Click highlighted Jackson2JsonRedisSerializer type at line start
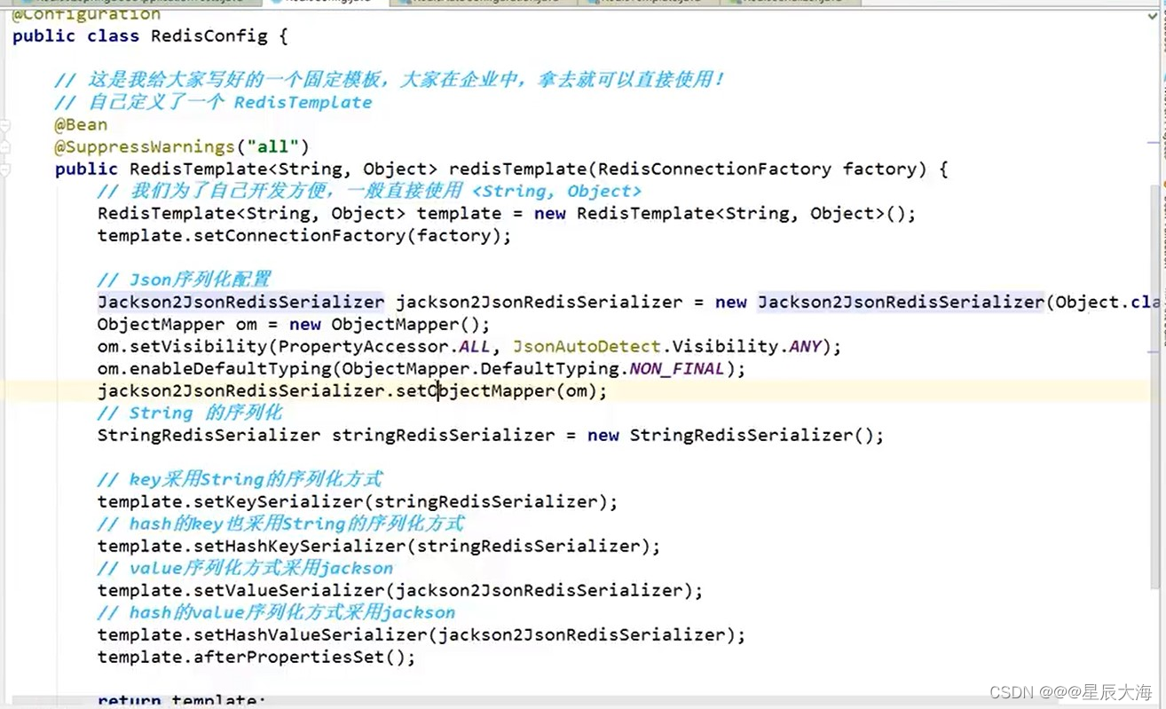Image resolution: width=1166 pixels, height=709 pixels. coord(240,303)
